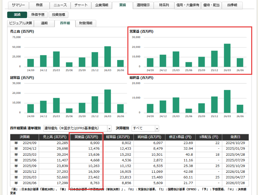Screen dimensions: 258x195
Task: Click the 経常益 (百万円) chart title
Action: [22, 78]
